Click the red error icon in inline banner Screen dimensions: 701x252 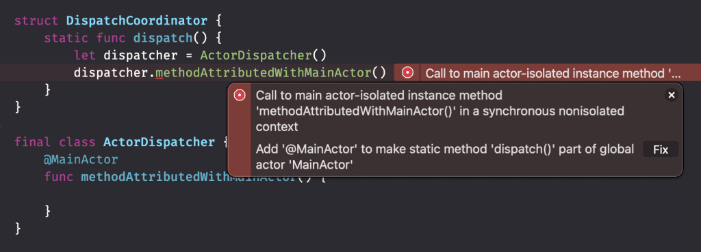click(407, 72)
